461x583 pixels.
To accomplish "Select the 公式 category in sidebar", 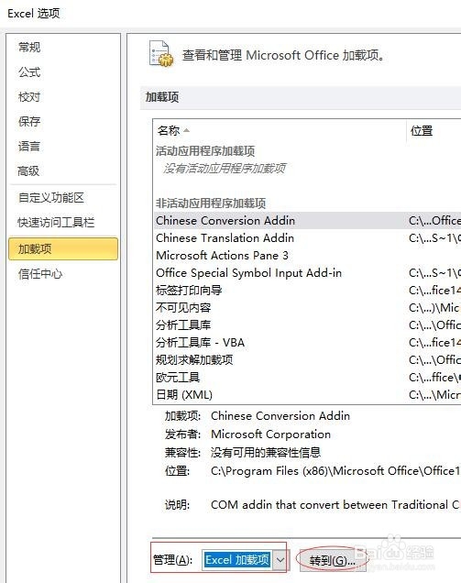I will pos(29,72).
